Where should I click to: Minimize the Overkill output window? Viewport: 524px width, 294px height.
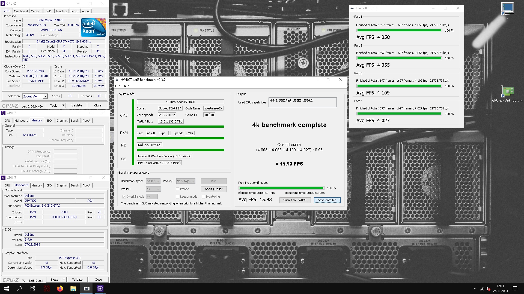[433, 8]
